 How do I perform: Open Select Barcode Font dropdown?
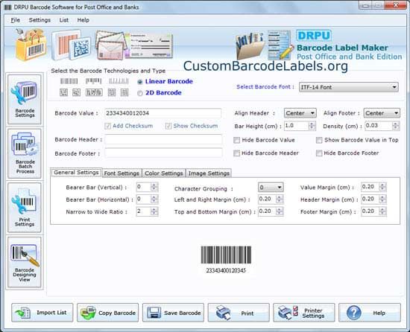[x=349, y=87]
